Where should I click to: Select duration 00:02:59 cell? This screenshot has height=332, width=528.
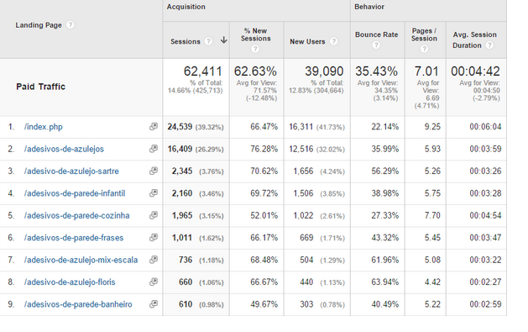[485, 304]
